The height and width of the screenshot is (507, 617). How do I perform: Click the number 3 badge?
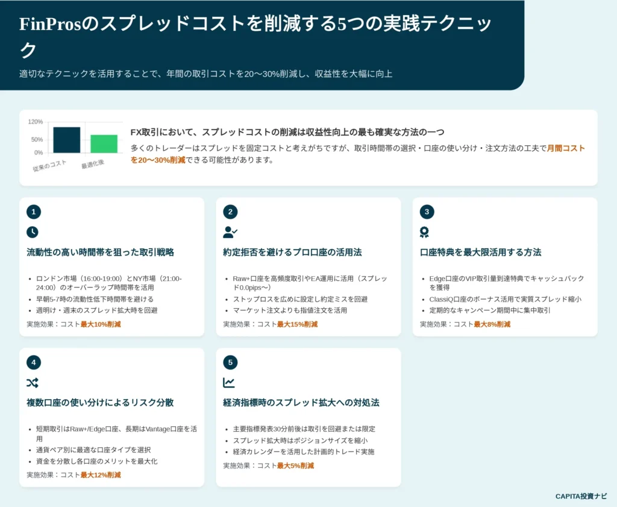[x=427, y=212]
